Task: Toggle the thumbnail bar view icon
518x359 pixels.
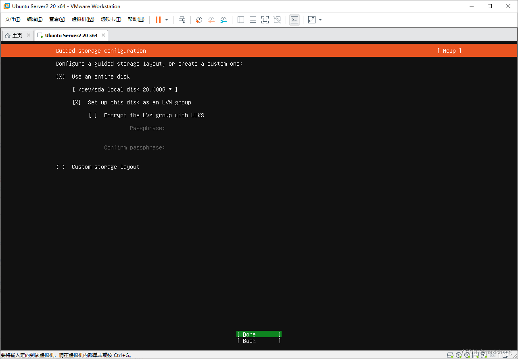Action: click(253, 20)
